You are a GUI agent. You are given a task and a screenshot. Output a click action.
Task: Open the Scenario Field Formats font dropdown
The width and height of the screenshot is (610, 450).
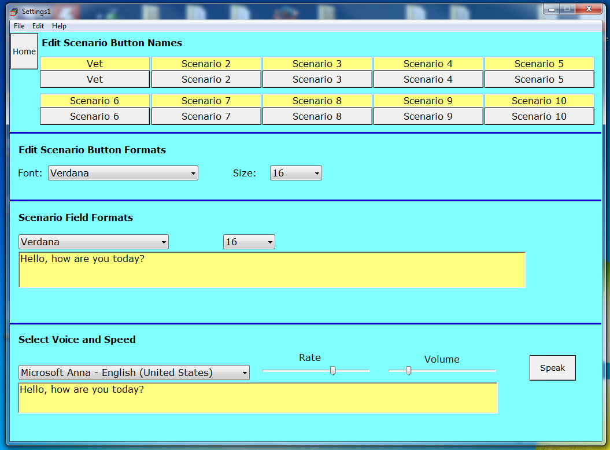[93, 242]
